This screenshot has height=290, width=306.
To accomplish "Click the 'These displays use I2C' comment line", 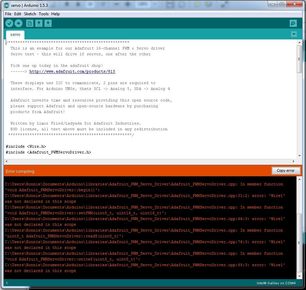I will pyautogui.click(x=83, y=83).
